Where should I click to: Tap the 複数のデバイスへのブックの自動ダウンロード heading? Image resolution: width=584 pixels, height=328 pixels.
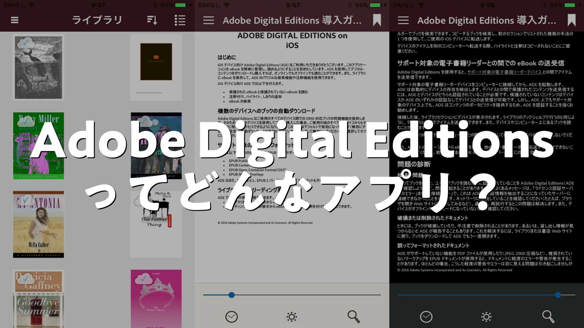pos(266,111)
